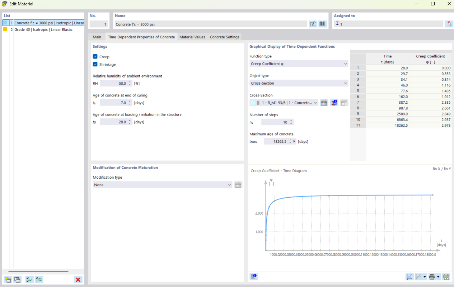Delete material using the red X icon
Image resolution: width=454 pixels, height=287 pixels.
(78, 279)
